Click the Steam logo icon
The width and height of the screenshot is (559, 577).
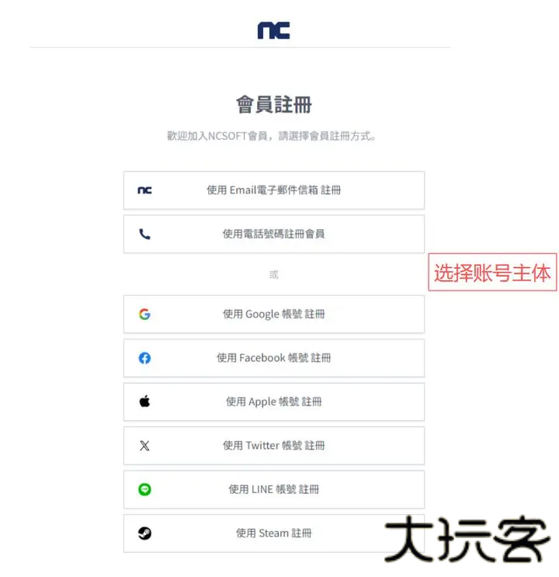tap(144, 534)
